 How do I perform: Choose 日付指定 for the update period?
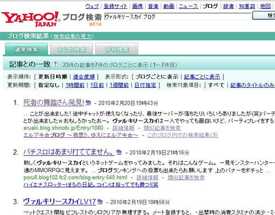coord(145,85)
